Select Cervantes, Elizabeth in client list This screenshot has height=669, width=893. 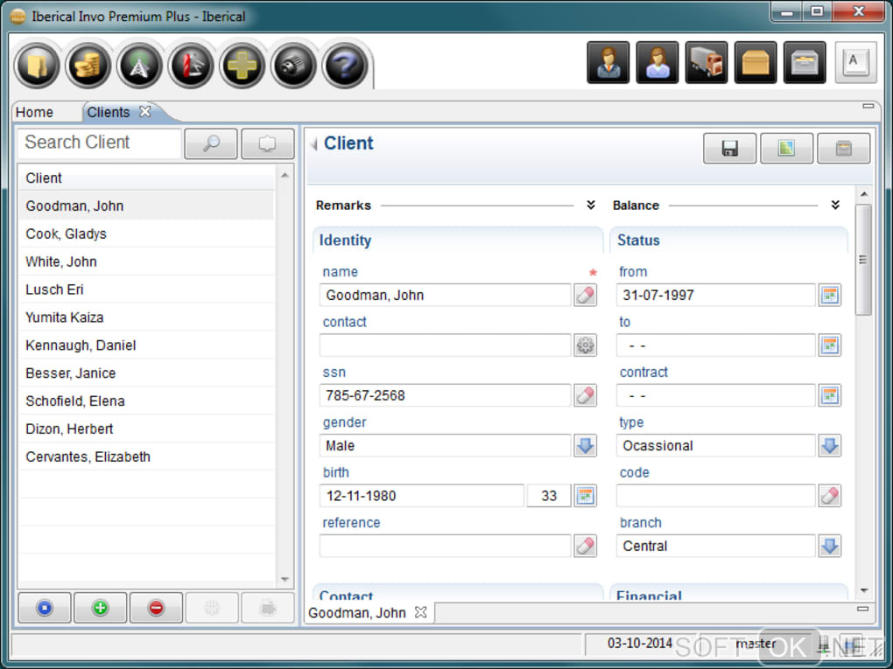[146, 456]
